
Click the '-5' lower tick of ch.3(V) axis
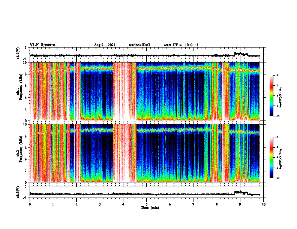tap(25, 198)
